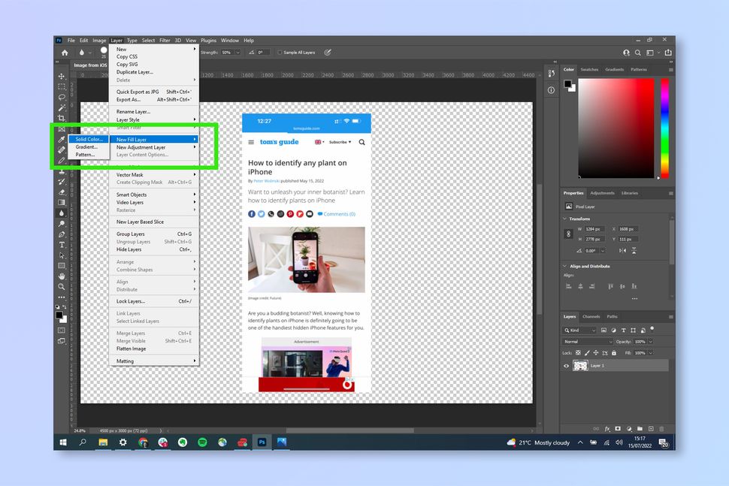Image resolution: width=729 pixels, height=486 pixels.
Task: Select the Magic Wand tool
Action: tap(62, 108)
